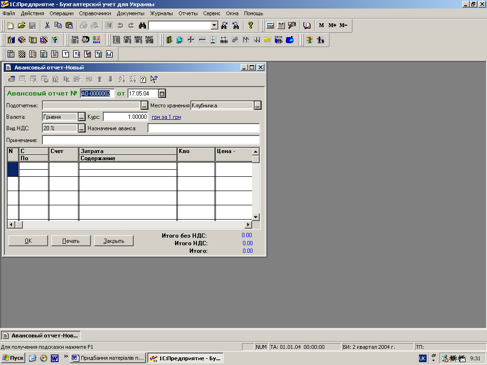Image resolution: width=487 pixels, height=365 pixels.
Task: Click the M+ memory button
Action: pos(332,26)
